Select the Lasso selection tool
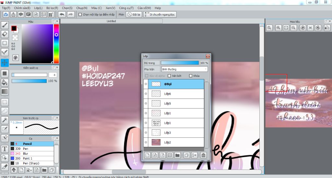The height and width of the screenshot is (178, 332). pyautogui.click(x=5, y=111)
